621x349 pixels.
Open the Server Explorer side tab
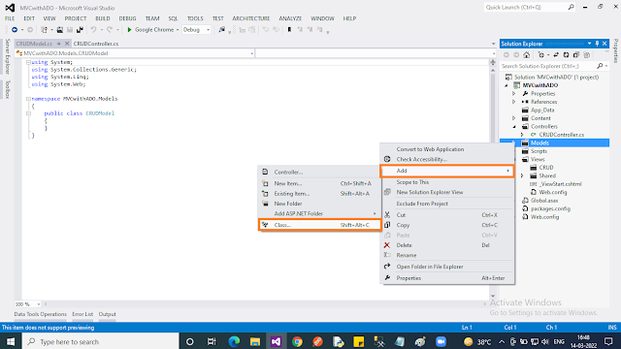(7, 56)
